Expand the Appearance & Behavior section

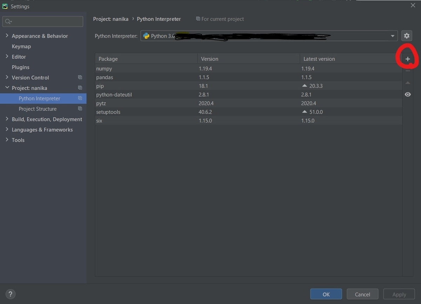pyautogui.click(x=7, y=36)
